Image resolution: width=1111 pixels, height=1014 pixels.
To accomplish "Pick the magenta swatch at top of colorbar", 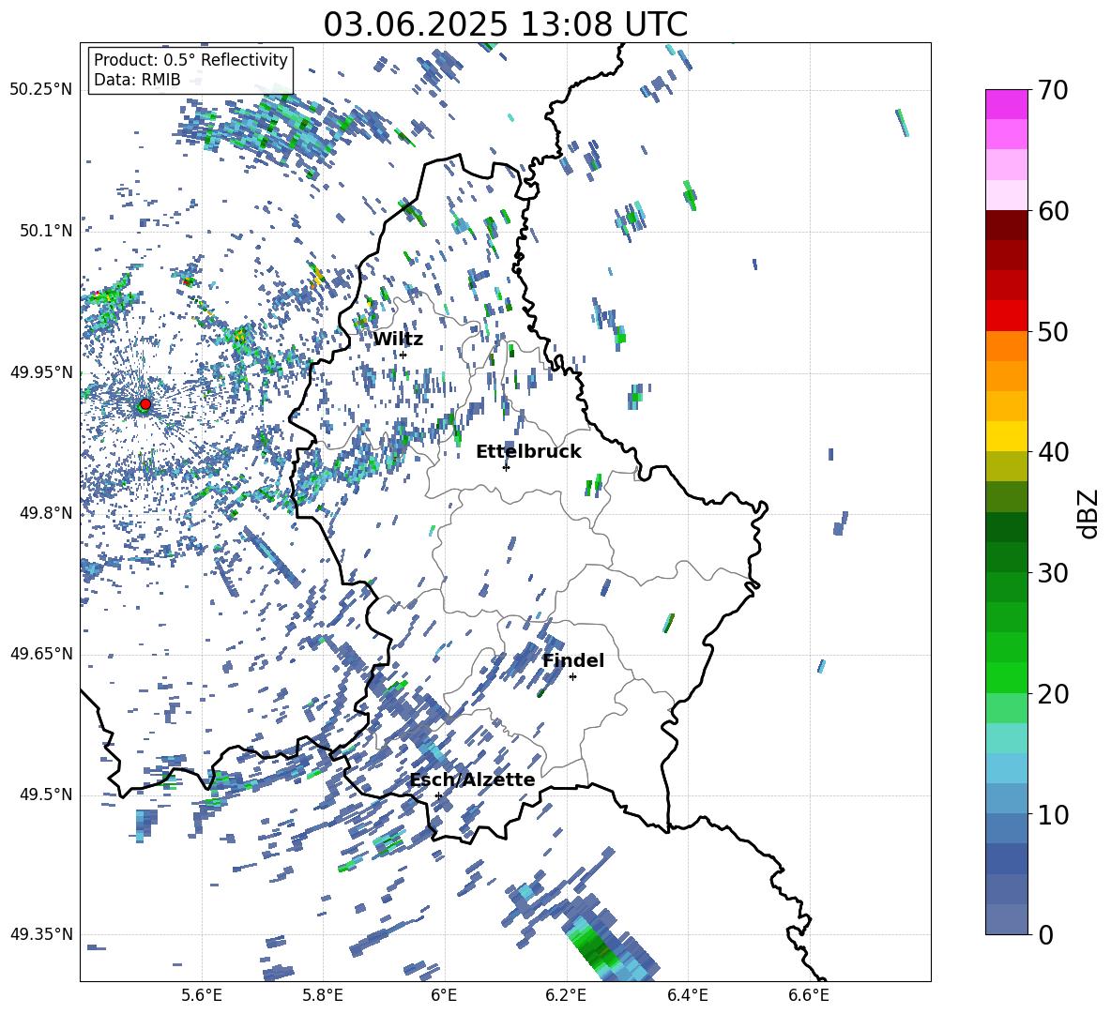I will point(1007,104).
